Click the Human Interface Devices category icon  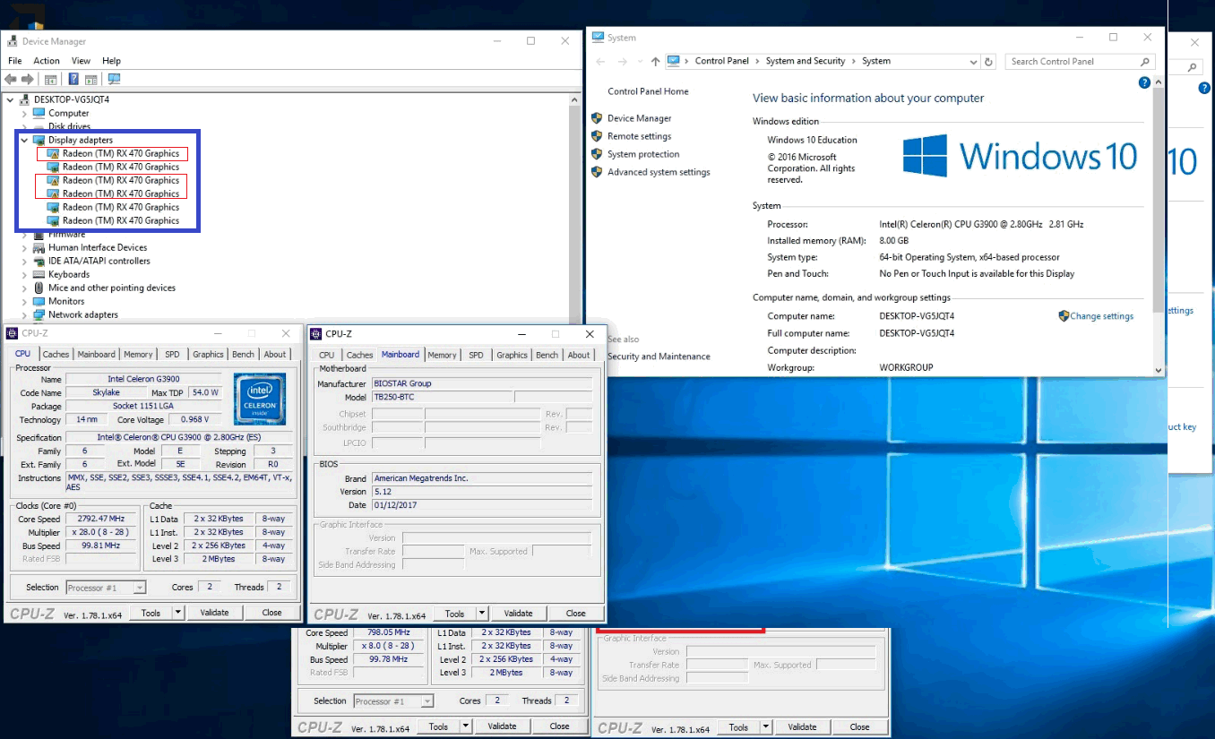[39, 247]
